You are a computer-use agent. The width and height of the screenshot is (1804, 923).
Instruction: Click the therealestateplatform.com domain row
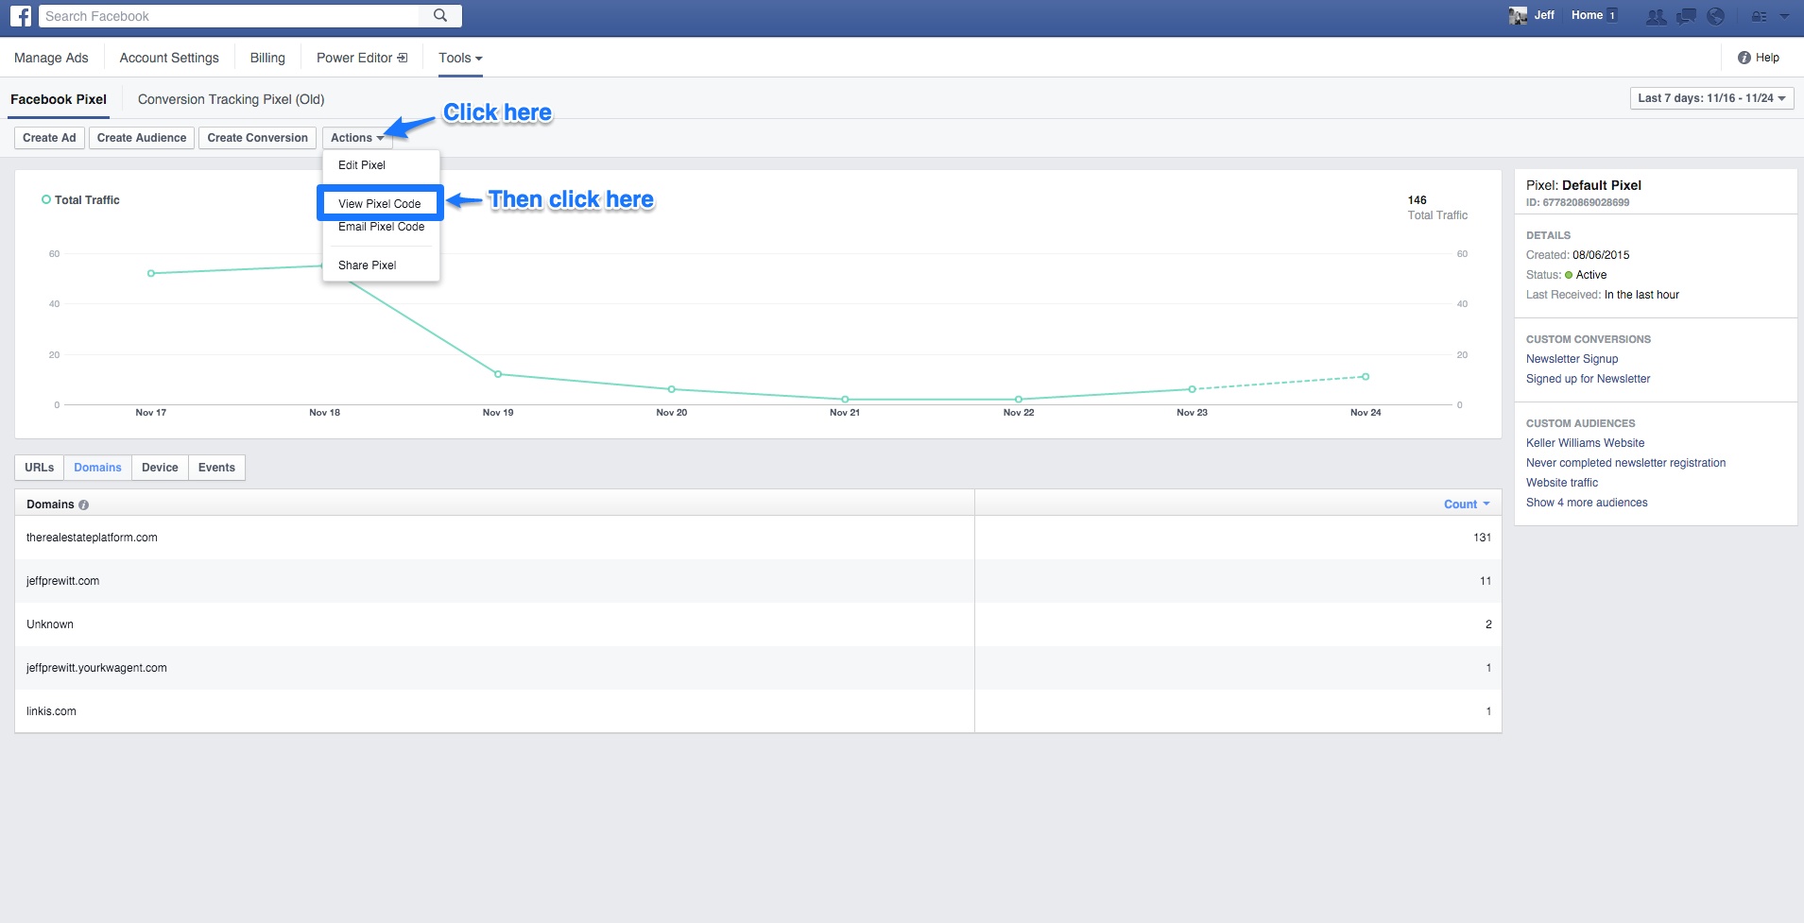(758, 538)
